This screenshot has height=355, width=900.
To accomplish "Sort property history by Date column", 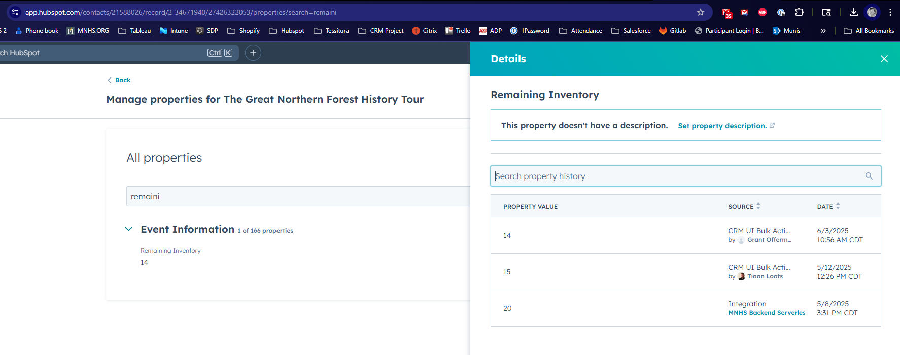I will [828, 206].
